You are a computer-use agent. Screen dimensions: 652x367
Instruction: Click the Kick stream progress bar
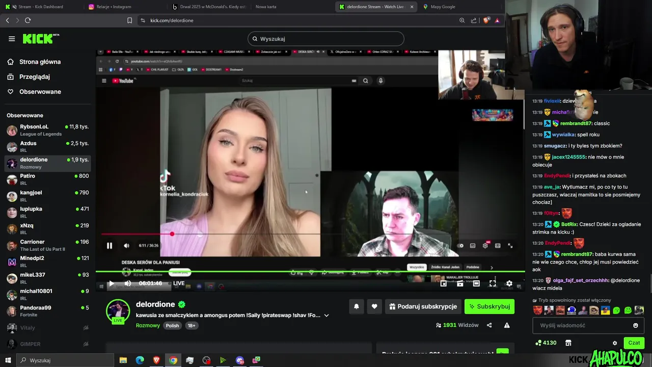point(310,272)
